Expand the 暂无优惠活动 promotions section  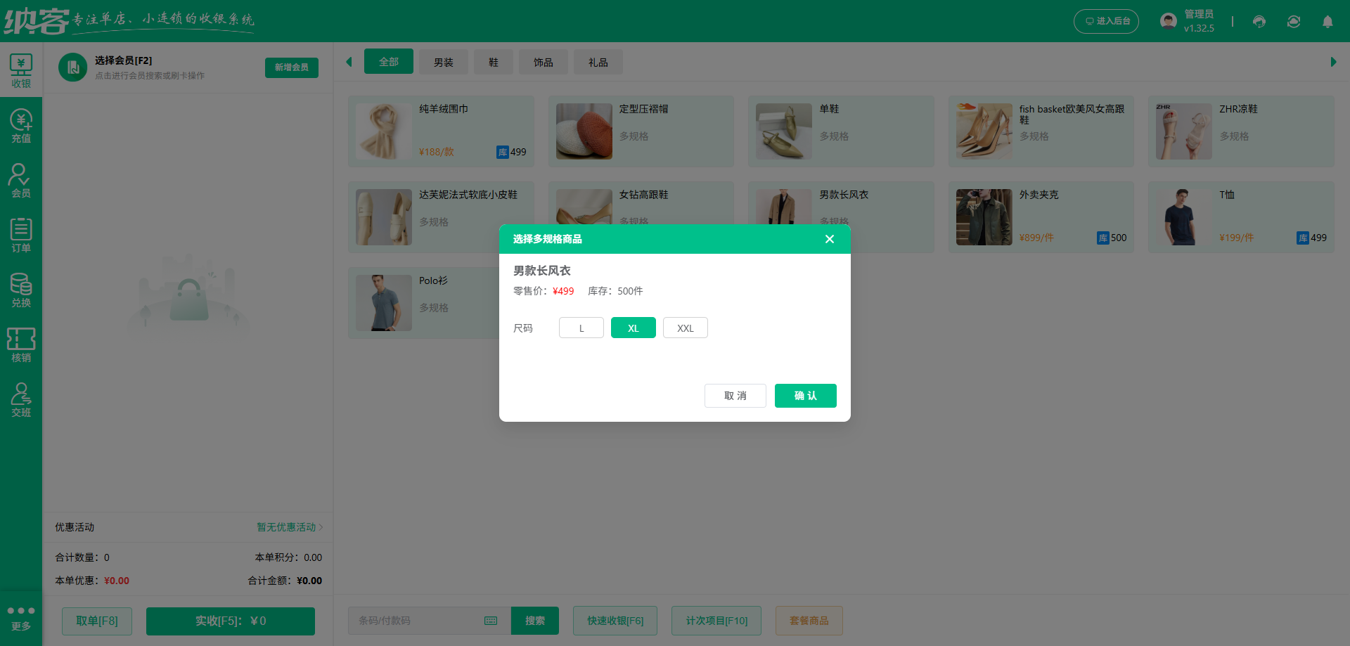(x=288, y=527)
